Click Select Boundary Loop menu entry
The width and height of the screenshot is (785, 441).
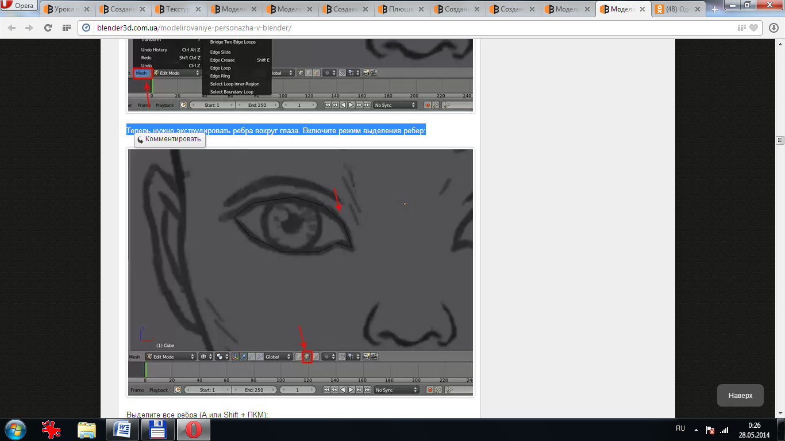click(232, 92)
